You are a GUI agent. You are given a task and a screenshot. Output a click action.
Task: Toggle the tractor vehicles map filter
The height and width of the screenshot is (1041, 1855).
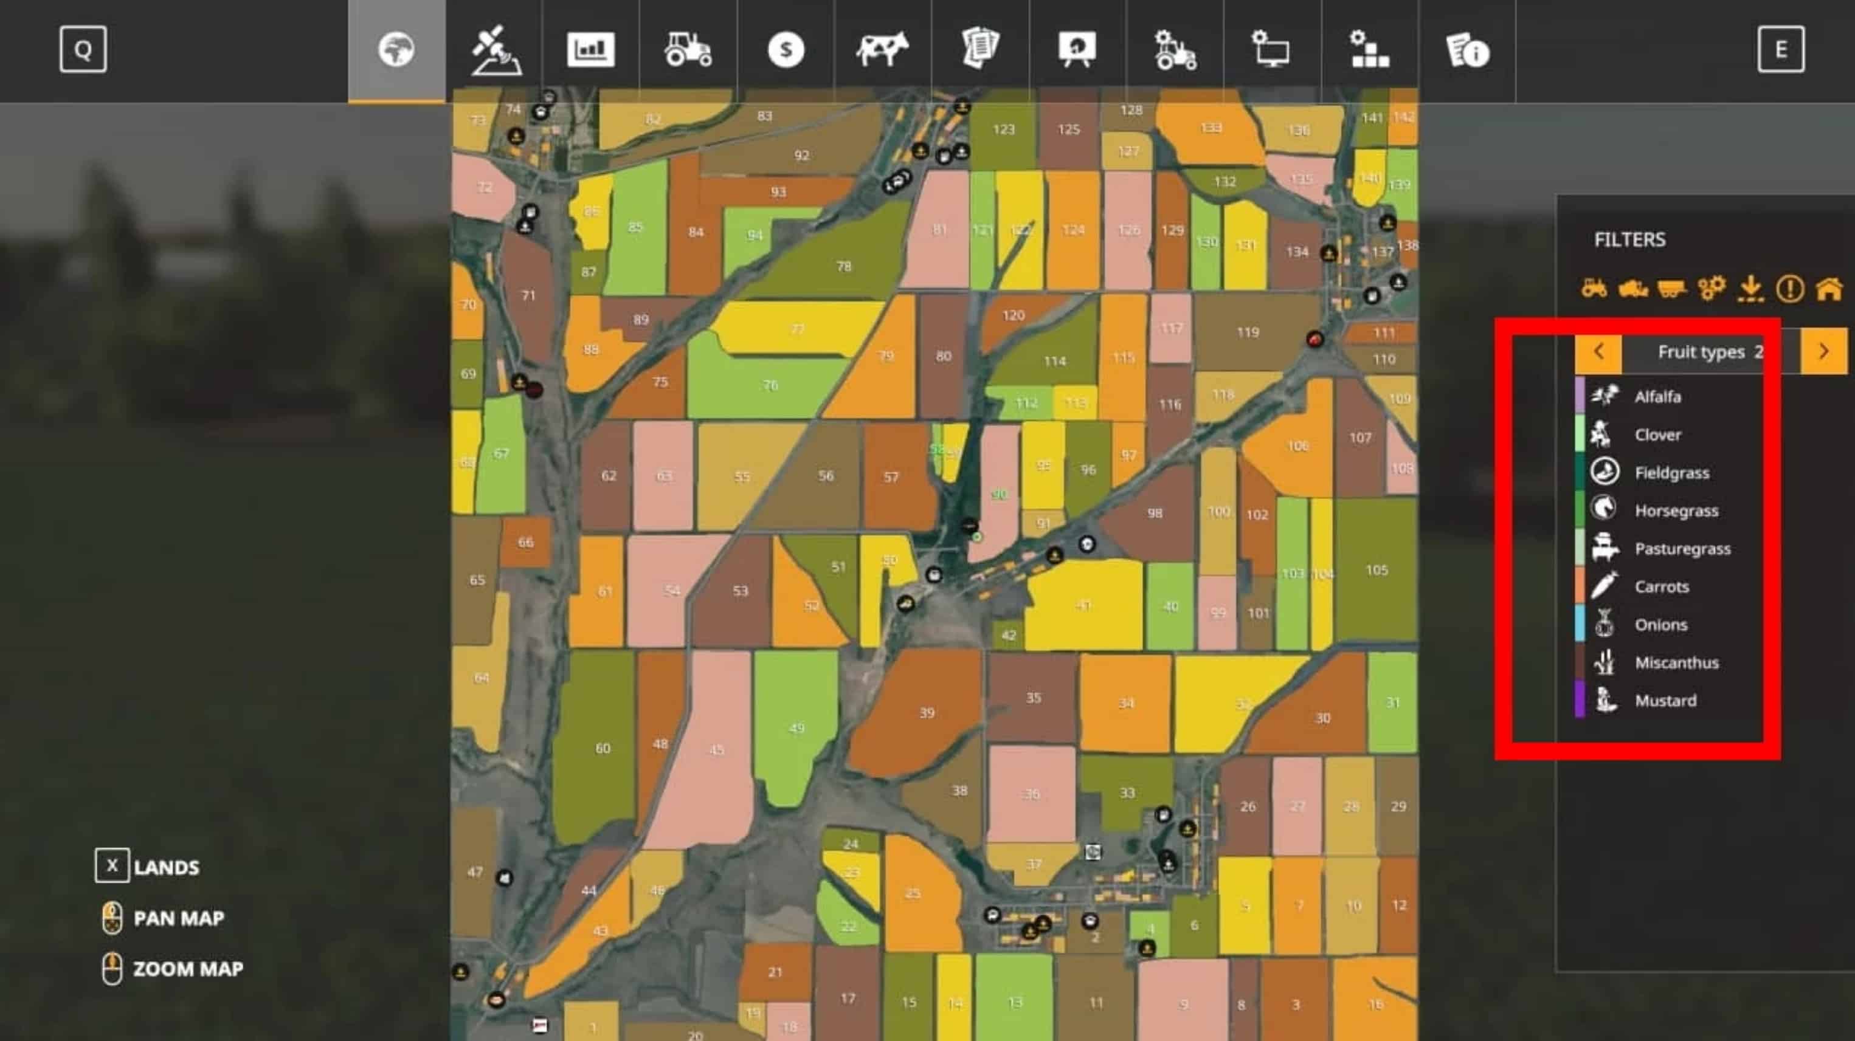[1594, 289]
